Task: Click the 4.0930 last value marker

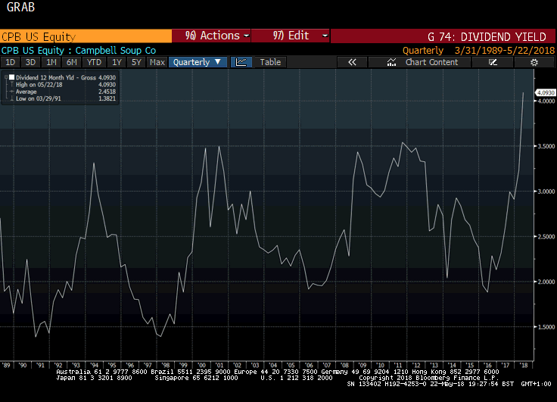Action: coord(545,92)
